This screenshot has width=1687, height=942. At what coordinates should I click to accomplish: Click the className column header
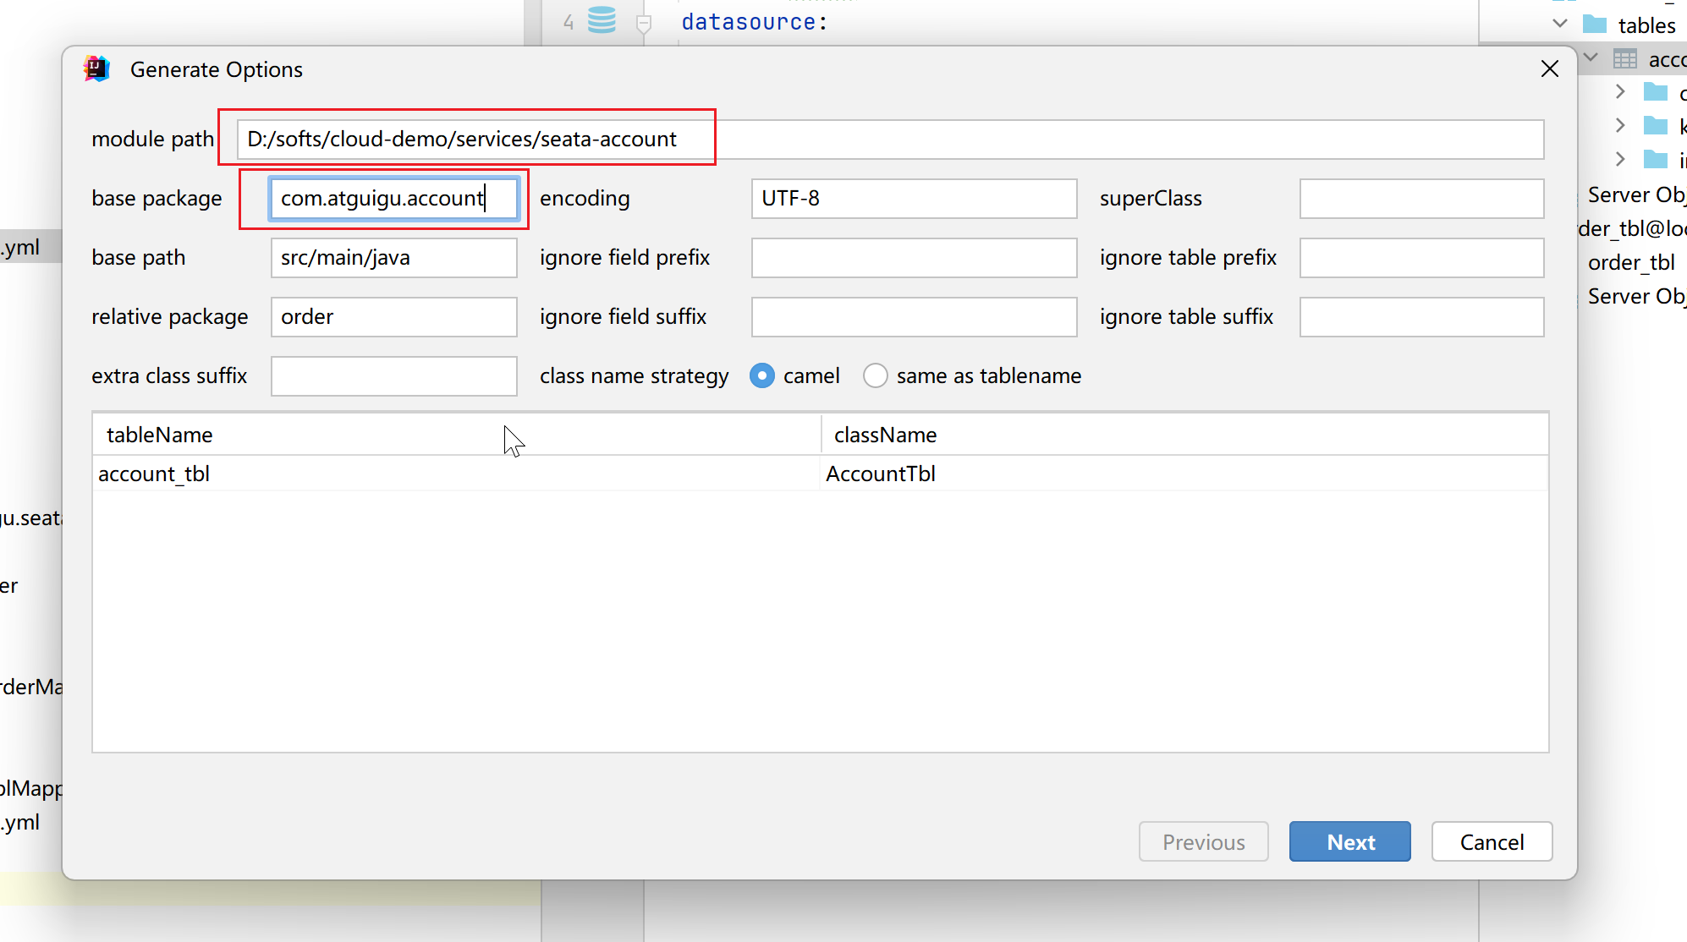click(1184, 435)
